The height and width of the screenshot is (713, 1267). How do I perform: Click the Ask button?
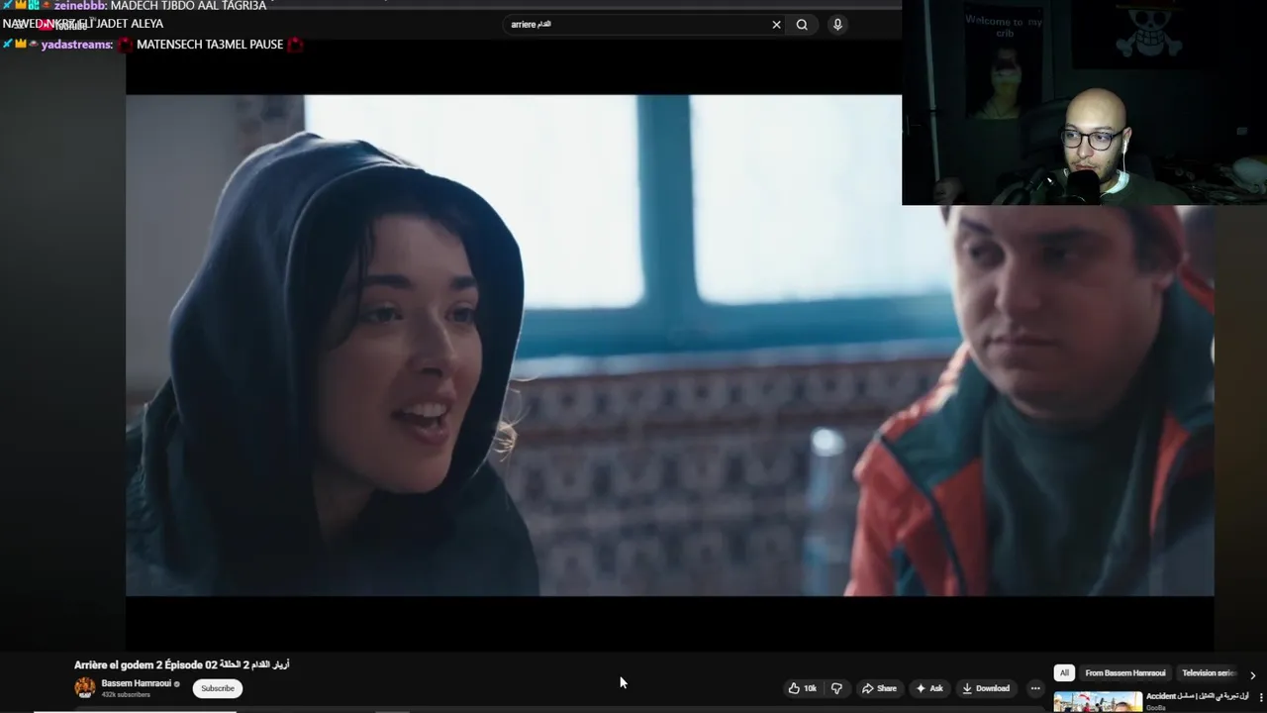click(x=929, y=688)
